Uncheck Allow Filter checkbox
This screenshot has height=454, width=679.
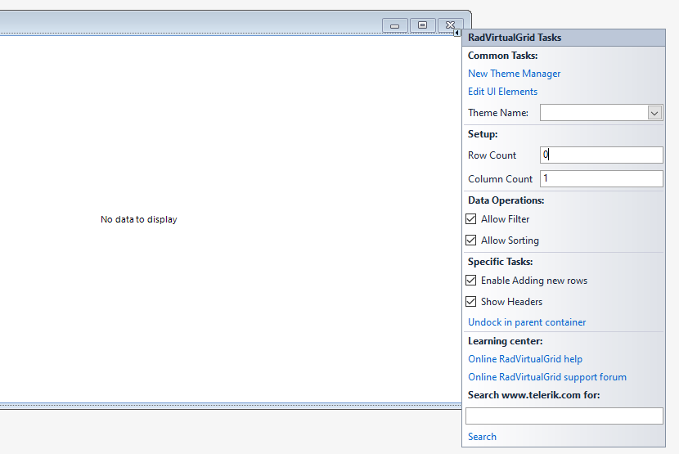coord(470,218)
